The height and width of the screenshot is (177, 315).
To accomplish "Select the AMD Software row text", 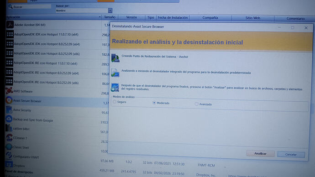I will (x=23, y=91).
